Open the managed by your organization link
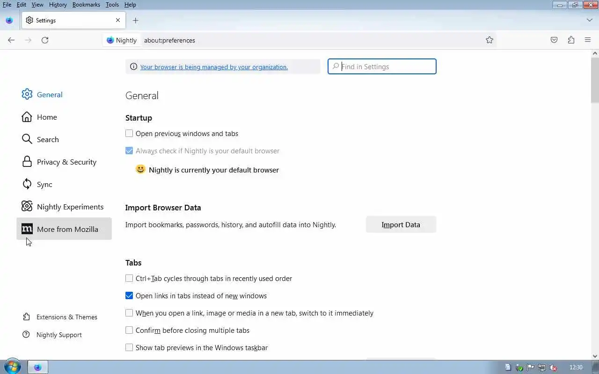Viewport: 599px width, 374px height. click(214, 67)
